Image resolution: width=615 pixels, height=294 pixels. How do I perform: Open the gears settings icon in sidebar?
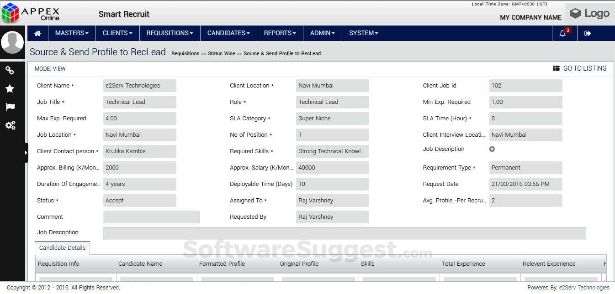tap(10, 125)
